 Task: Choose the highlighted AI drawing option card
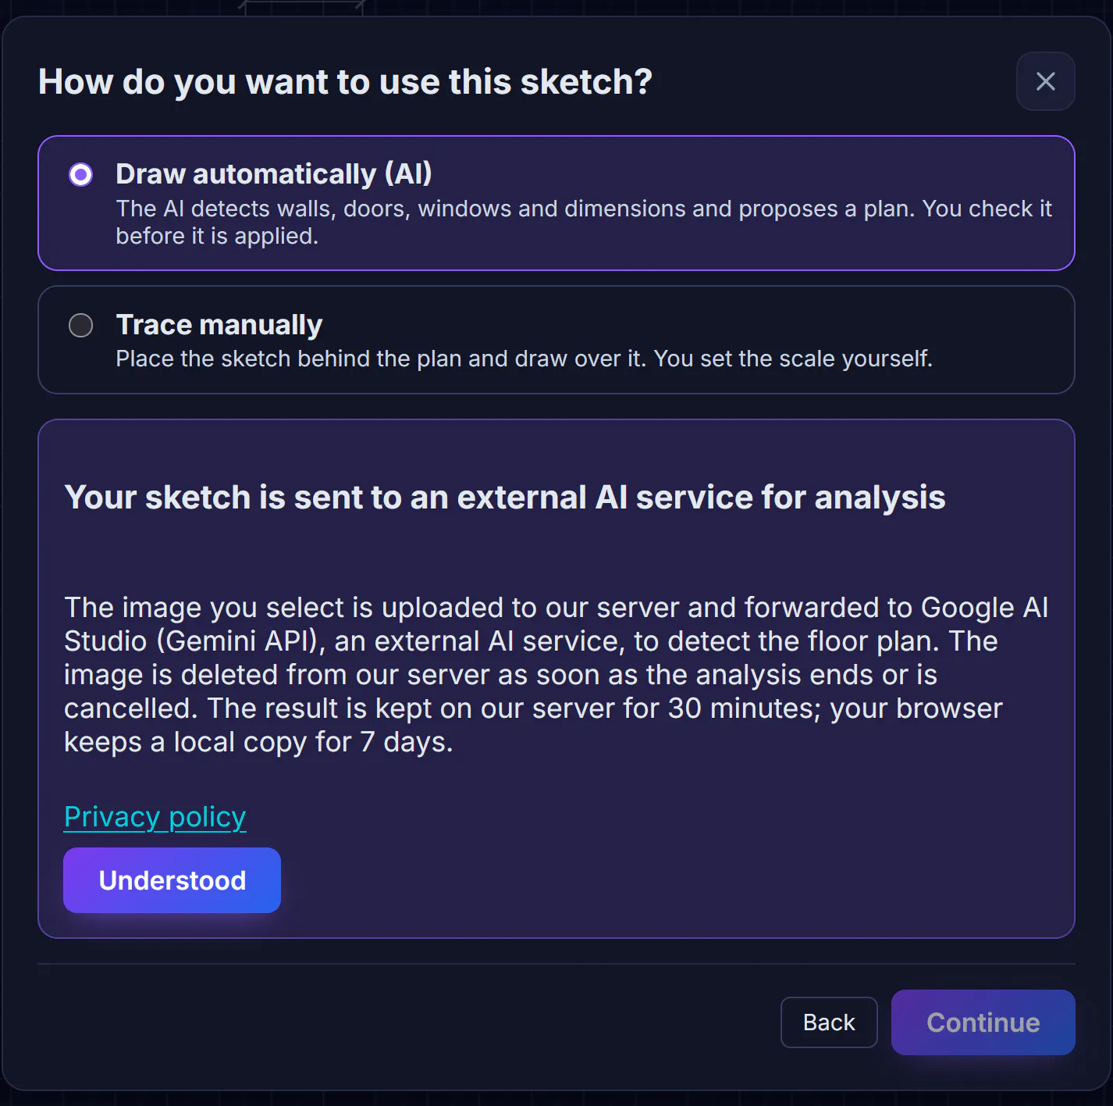coord(556,203)
